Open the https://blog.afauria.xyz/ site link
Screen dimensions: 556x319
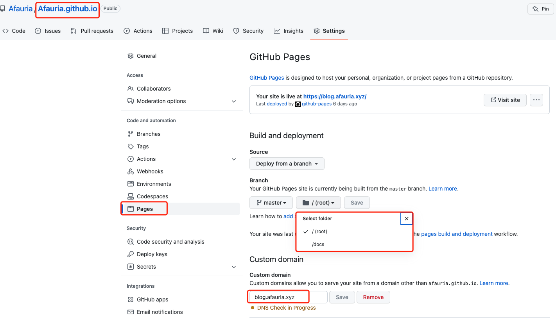335,96
